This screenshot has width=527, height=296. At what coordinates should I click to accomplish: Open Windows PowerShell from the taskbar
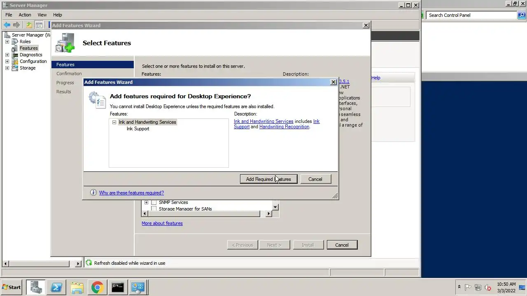click(56, 287)
